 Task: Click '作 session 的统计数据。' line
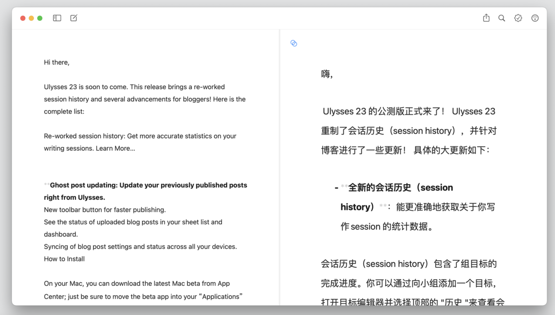(387, 226)
